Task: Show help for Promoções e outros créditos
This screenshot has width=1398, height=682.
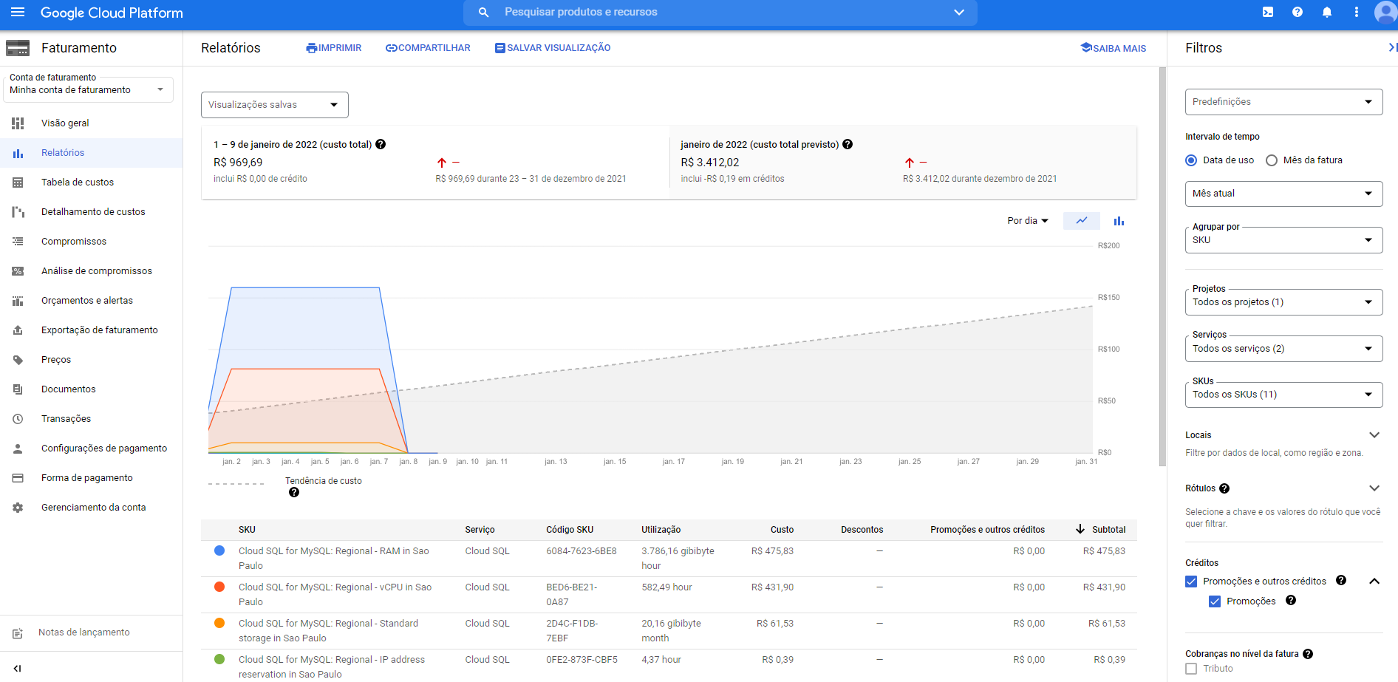Action: pos(1341,581)
